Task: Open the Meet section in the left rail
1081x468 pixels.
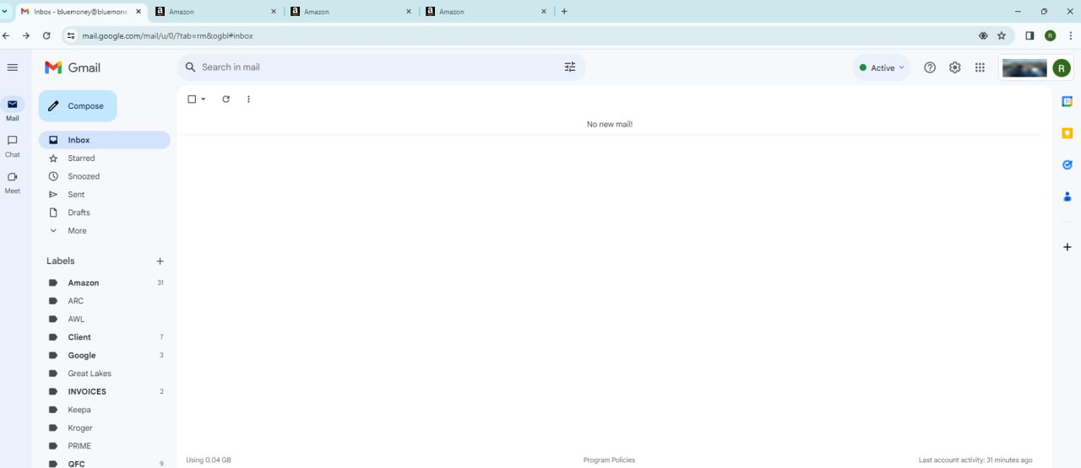Action: pyautogui.click(x=12, y=182)
